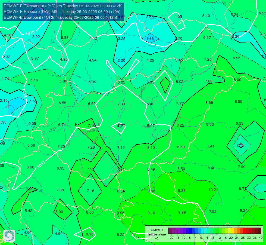Click the temperature value 7.28
This screenshot has width=266, height=245.
(91, 147)
